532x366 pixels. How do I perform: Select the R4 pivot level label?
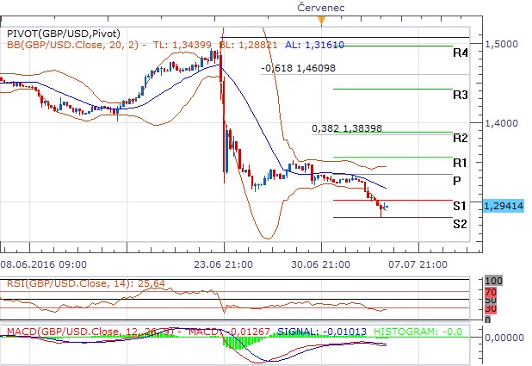461,53
